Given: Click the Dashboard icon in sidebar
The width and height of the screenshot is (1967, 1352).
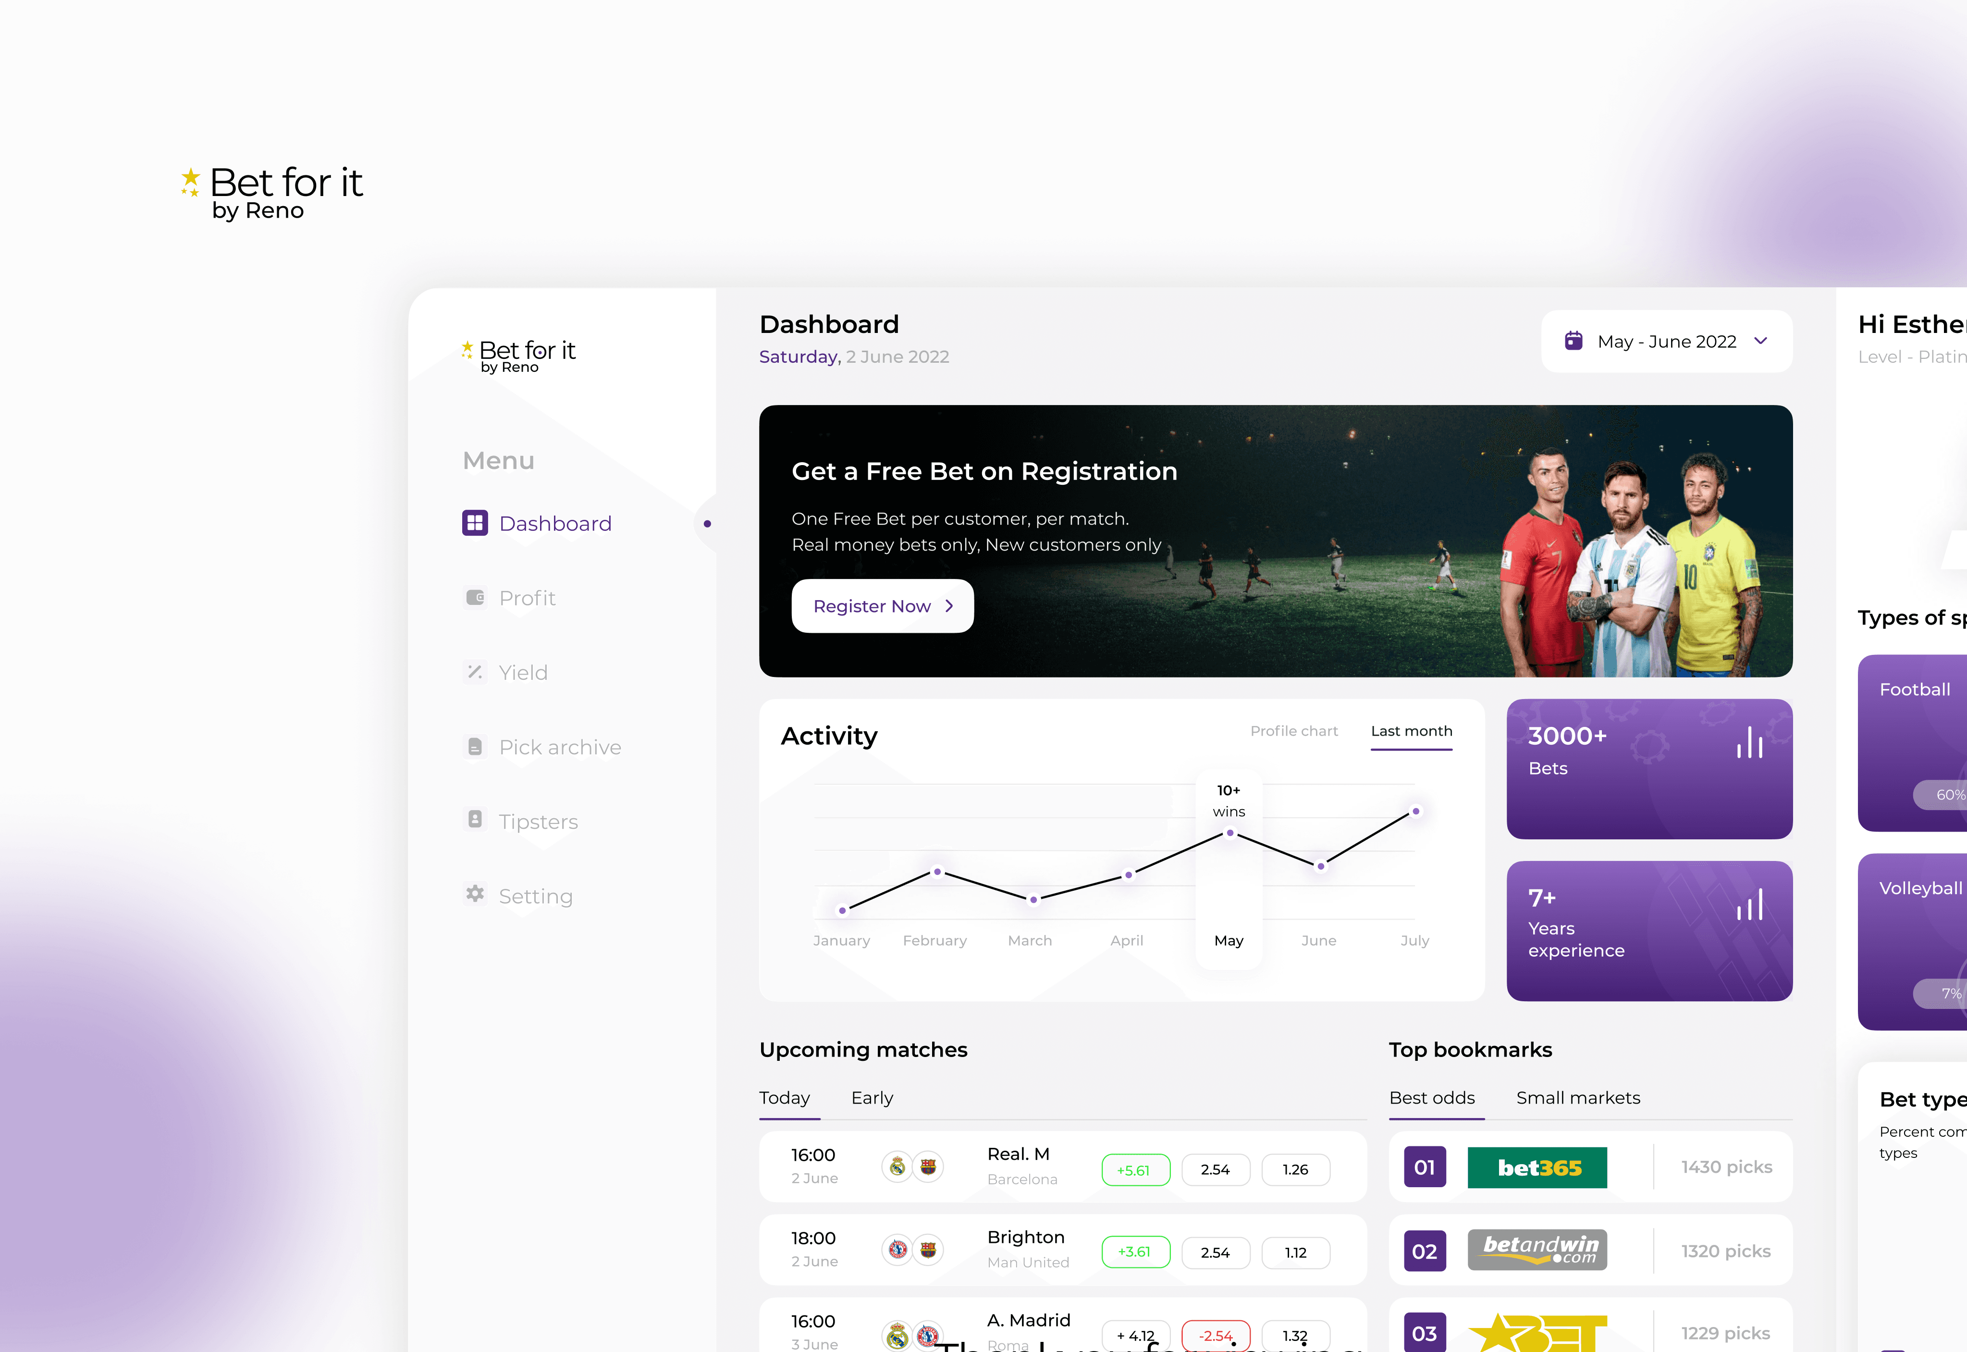Looking at the screenshot, I should point(474,523).
